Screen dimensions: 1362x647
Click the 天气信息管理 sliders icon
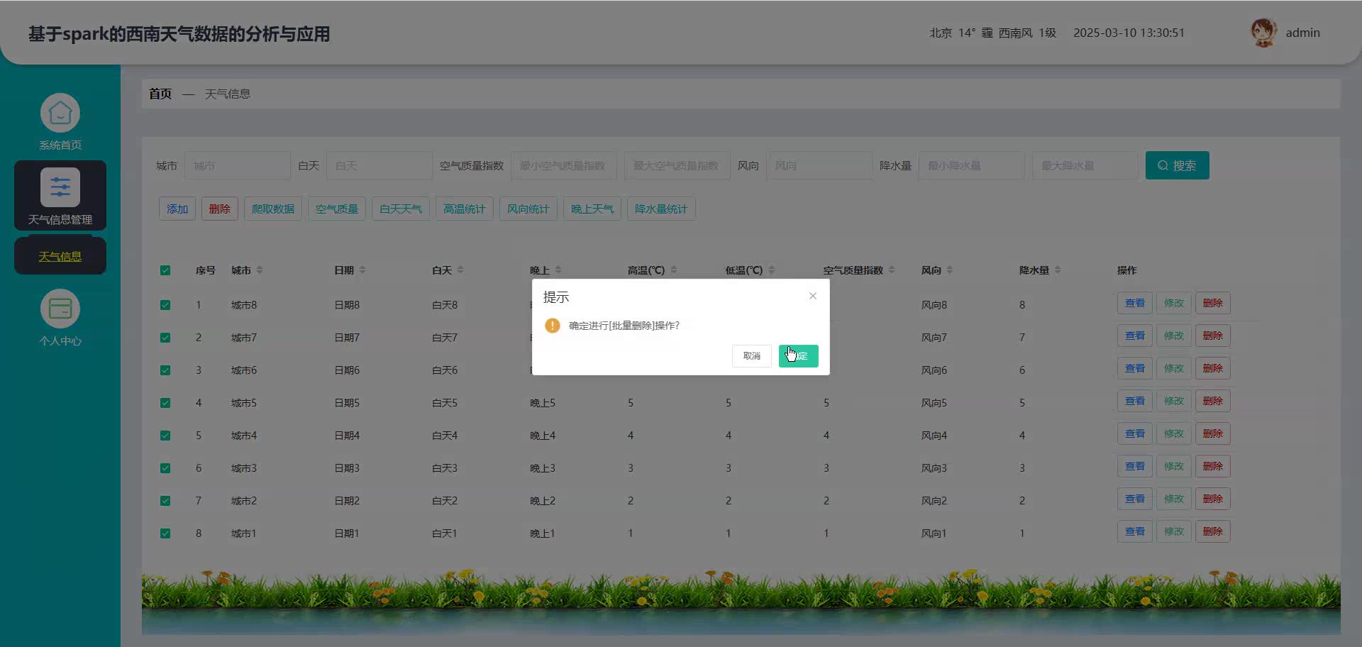[60, 187]
